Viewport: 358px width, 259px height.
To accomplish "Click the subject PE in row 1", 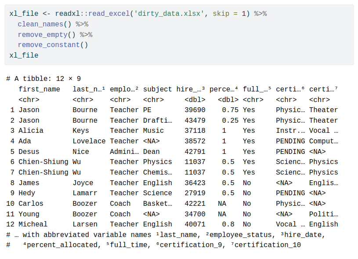I will 147,110.
